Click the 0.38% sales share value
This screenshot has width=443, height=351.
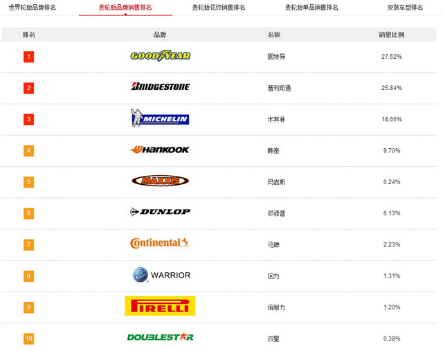pyautogui.click(x=392, y=339)
